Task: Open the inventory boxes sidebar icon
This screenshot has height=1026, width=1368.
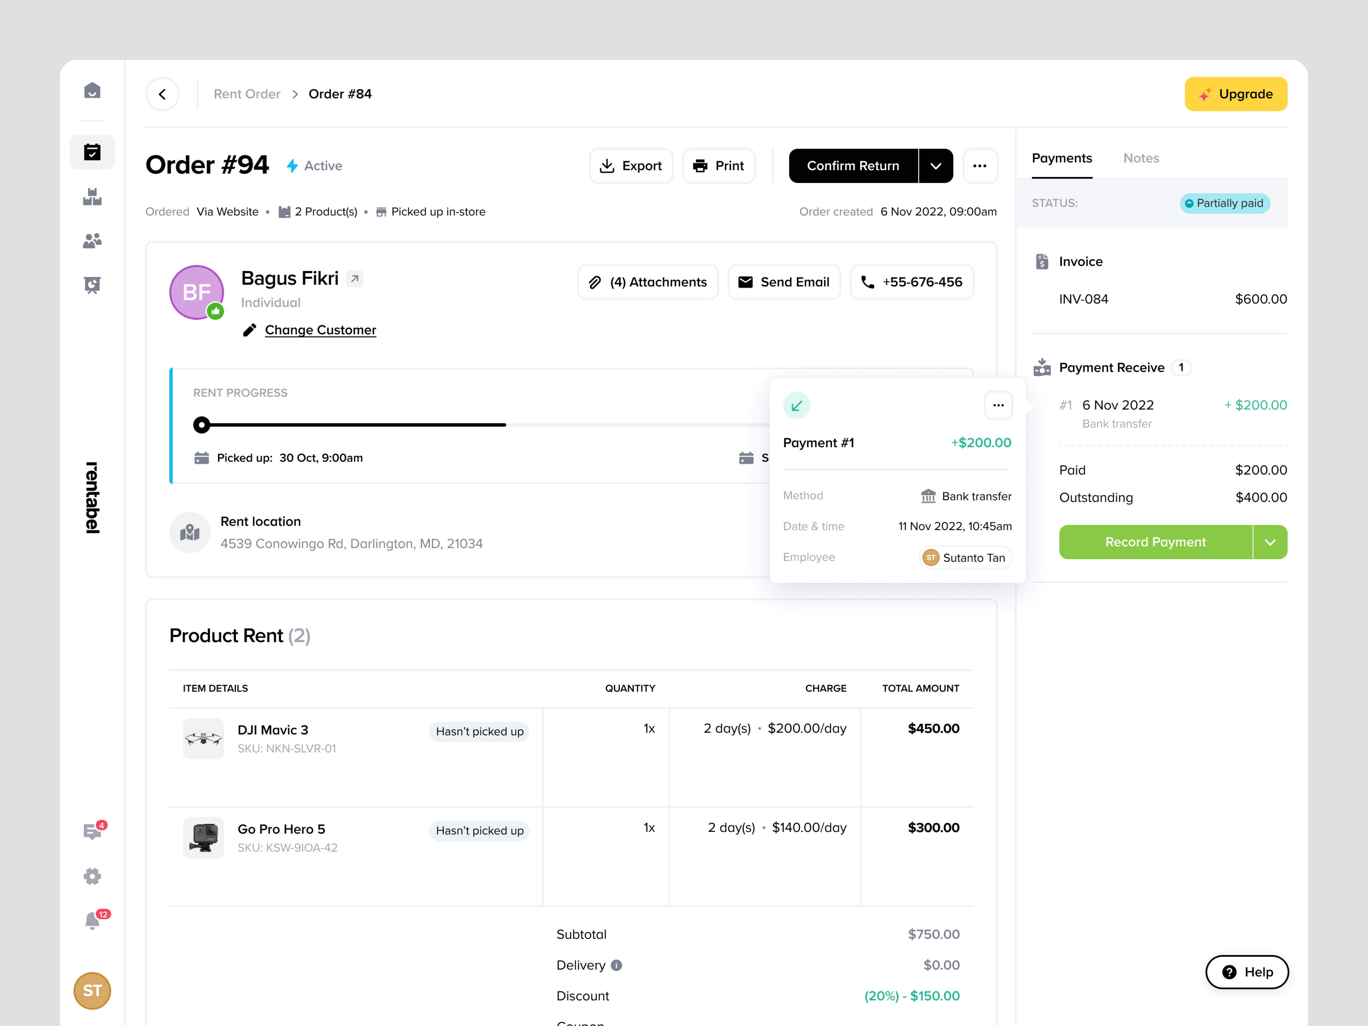Action: [x=92, y=197]
